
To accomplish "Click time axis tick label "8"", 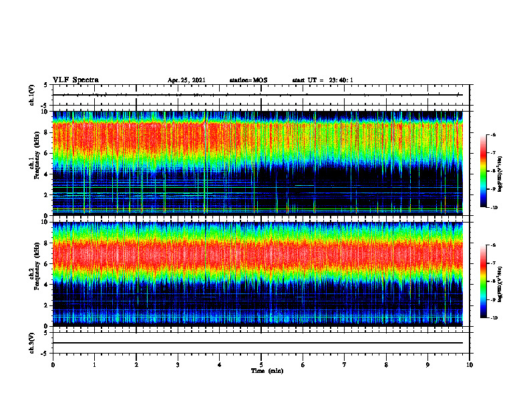I will click(x=386, y=365).
